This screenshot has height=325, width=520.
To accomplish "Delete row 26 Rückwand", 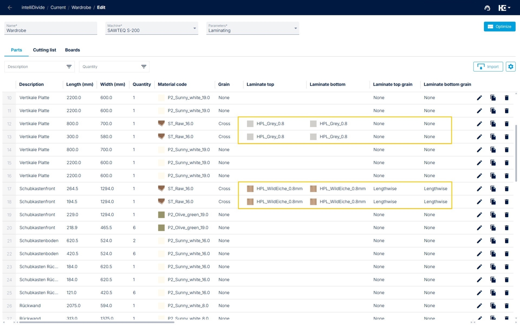I will [506, 306].
